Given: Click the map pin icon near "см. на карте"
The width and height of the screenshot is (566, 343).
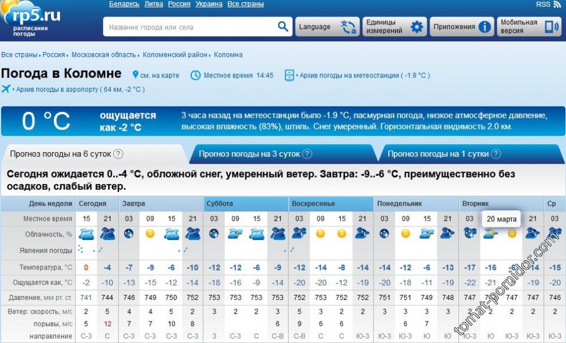Looking at the screenshot, I should point(135,75).
